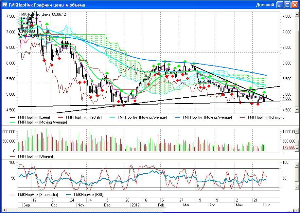Image resolution: width=300 pixels, height=213 pixels.
Task: Click the price panel scroll up arrow
Action: (x=297, y=14)
